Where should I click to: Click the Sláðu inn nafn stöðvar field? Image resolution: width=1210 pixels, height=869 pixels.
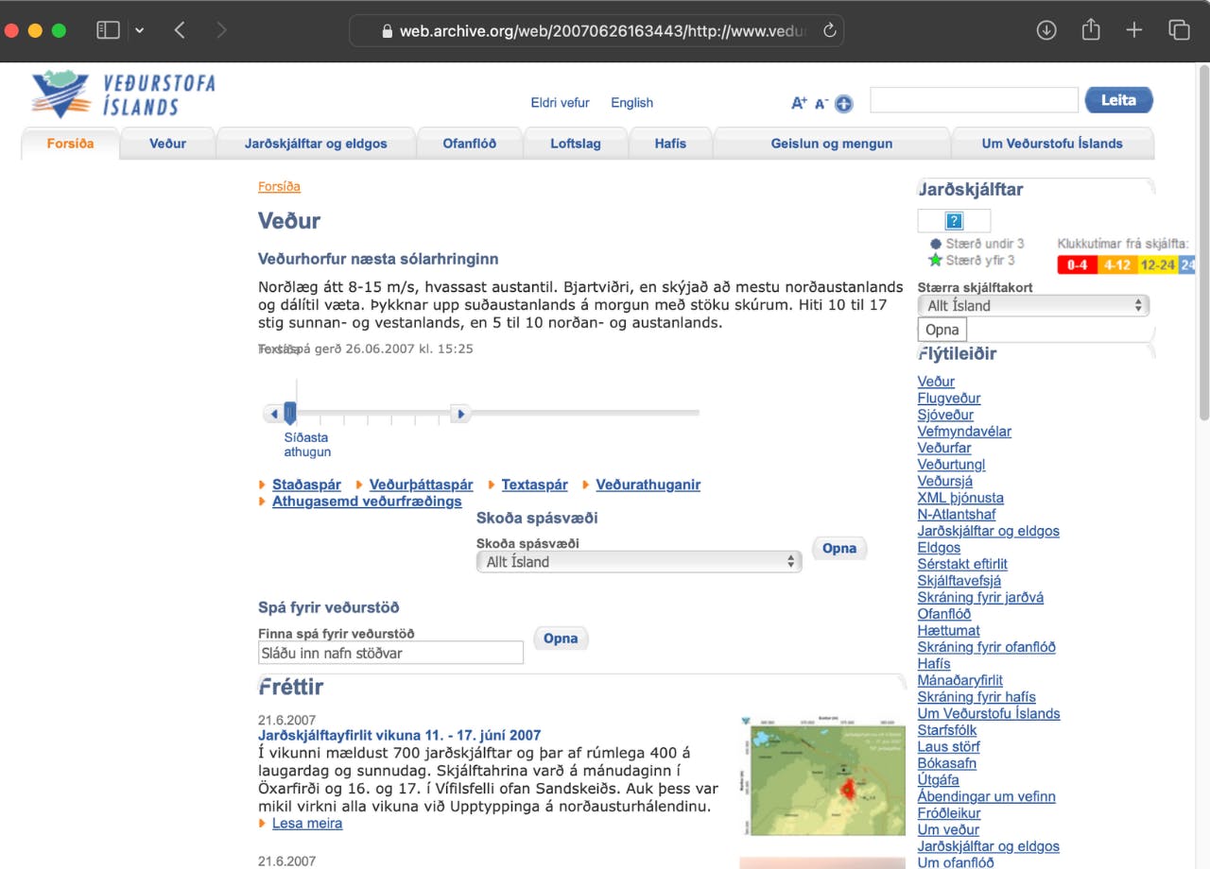click(x=390, y=653)
